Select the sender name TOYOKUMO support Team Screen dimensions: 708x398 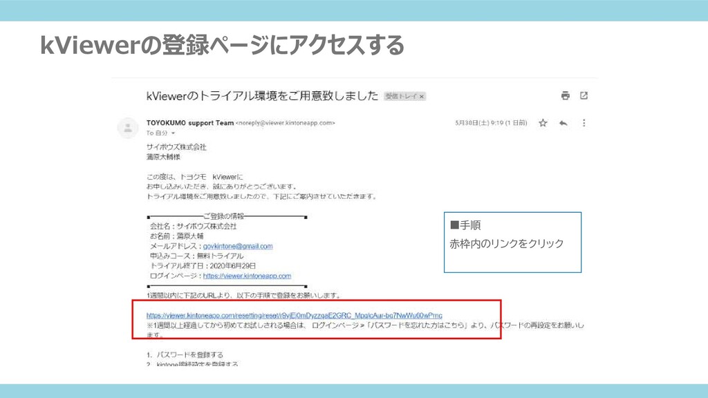(190, 123)
